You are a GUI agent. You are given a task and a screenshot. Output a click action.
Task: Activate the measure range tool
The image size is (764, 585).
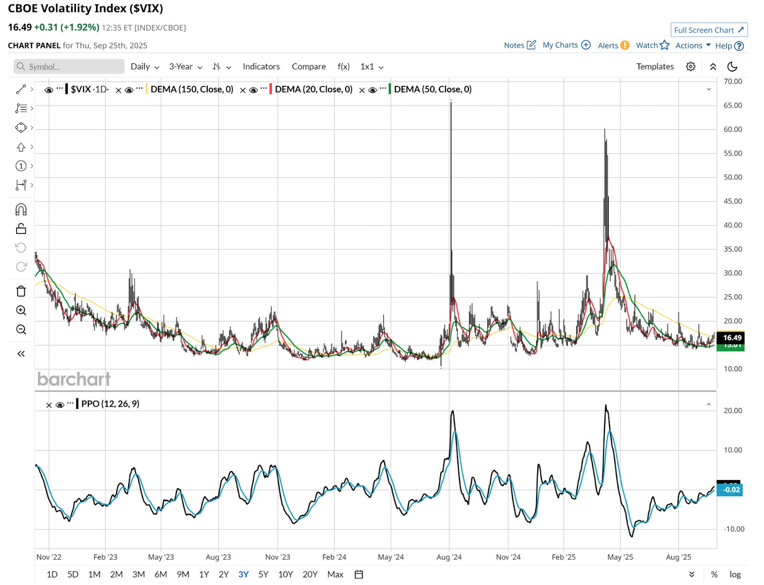tap(21, 185)
